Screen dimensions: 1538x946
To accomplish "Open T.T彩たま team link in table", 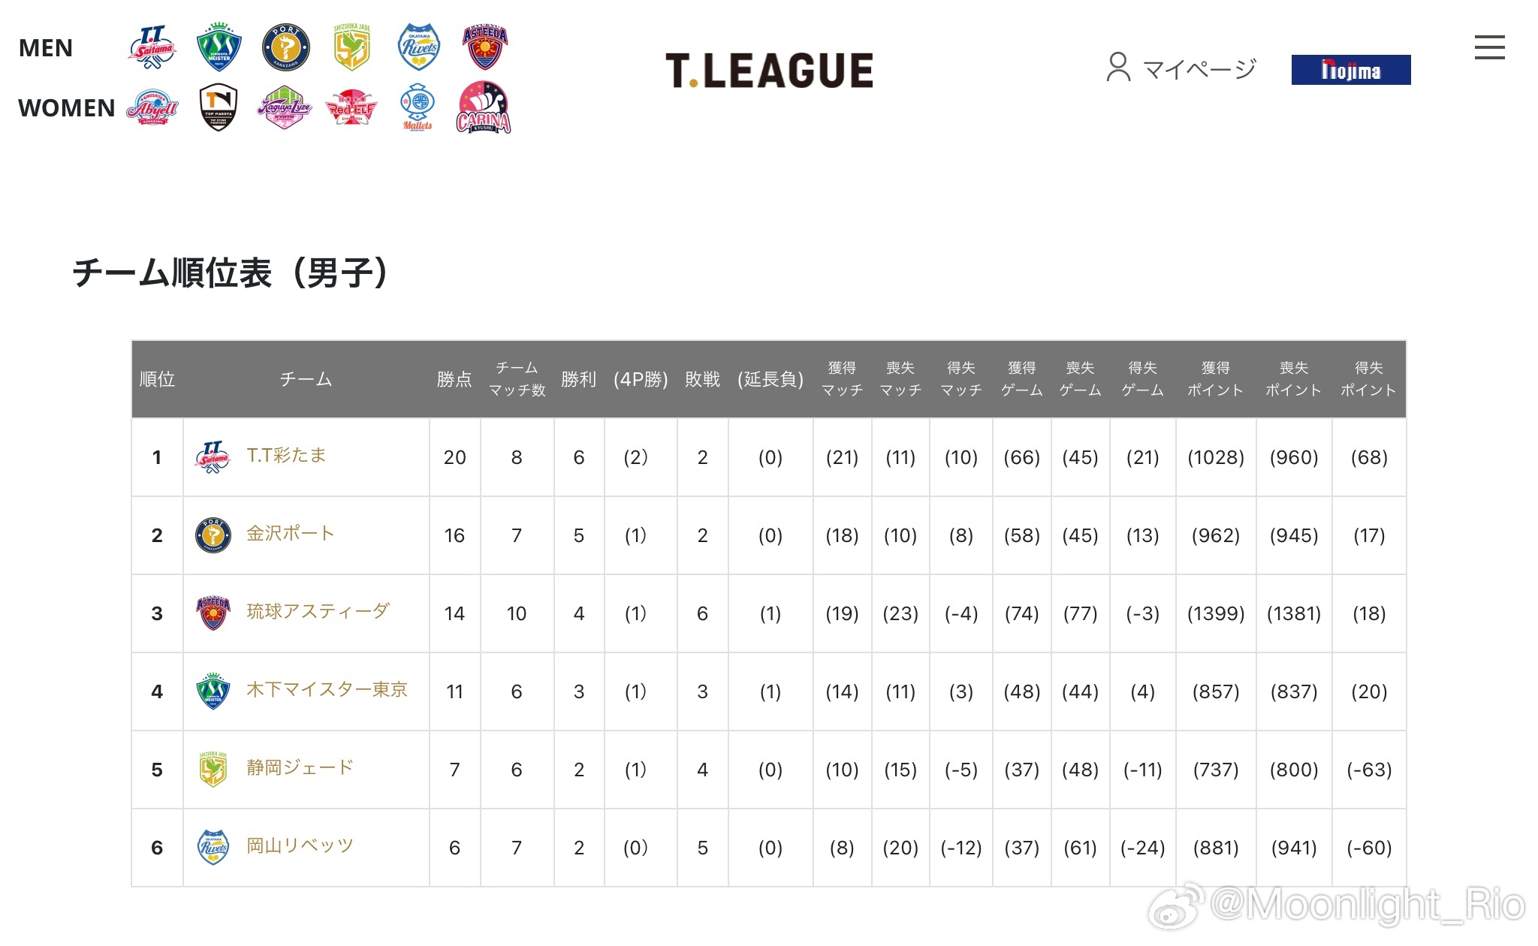I will [286, 455].
